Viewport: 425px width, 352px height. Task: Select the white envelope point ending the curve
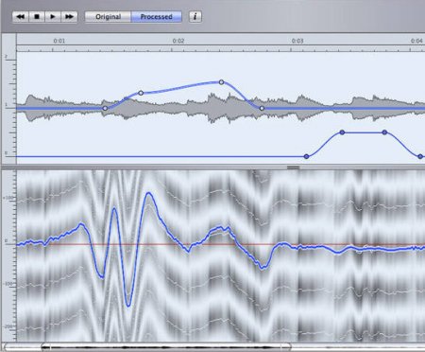[262, 108]
